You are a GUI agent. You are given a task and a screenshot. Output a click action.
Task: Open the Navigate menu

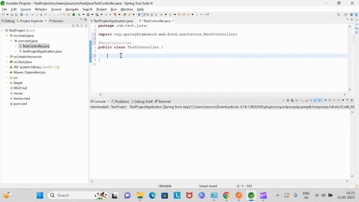coord(72,10)
